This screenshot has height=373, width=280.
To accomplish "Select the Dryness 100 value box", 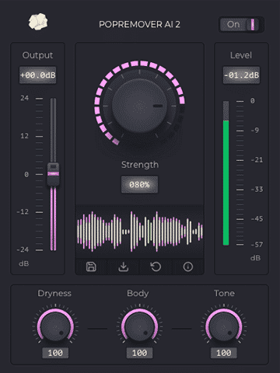I will point(55,353).
